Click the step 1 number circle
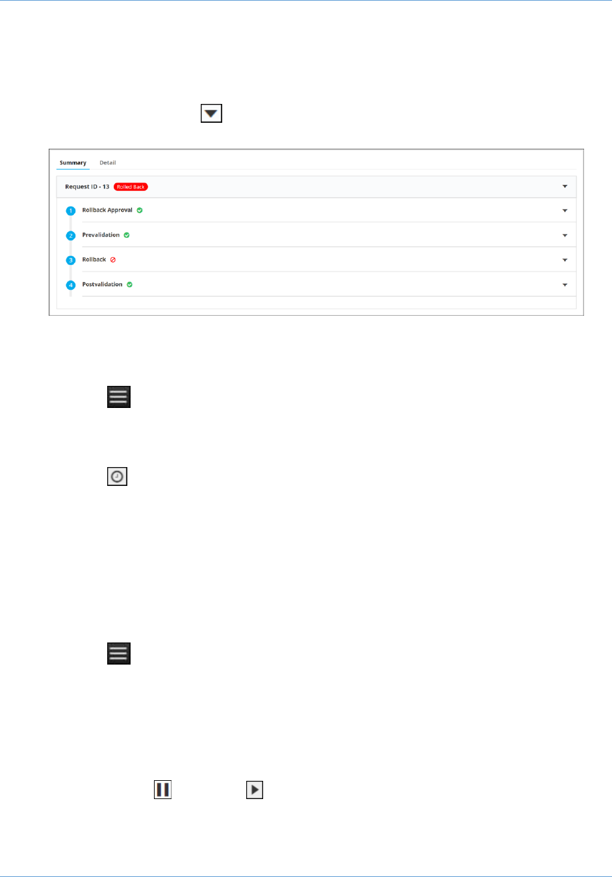Screen dimensions: 612x877 click(71, 211)
